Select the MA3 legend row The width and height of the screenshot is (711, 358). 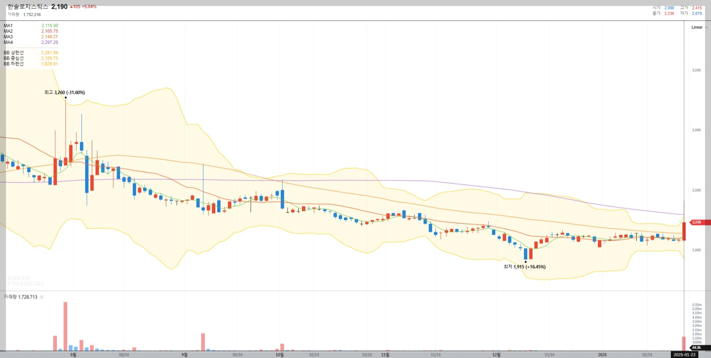[x=31, y=37]
